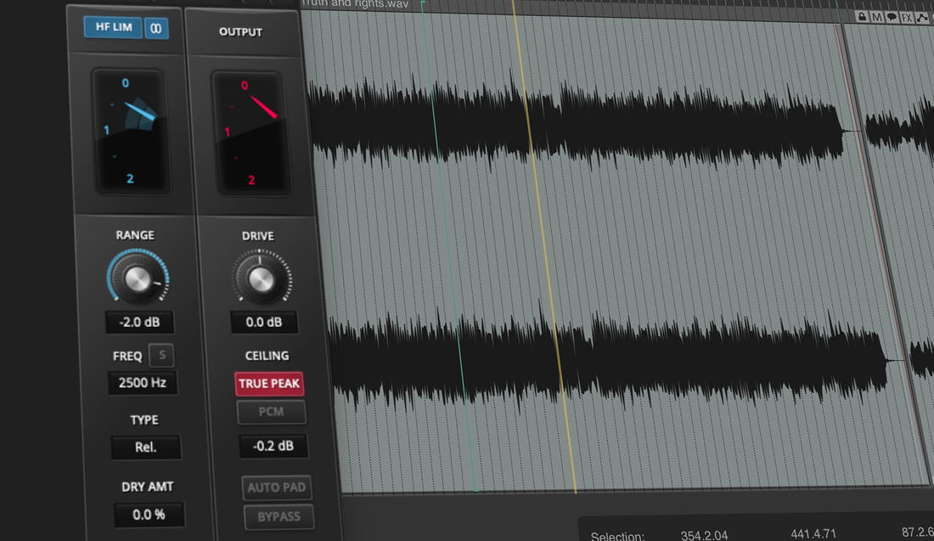Click the envelope icon on the audio item
The image size is (934, 541).
click(x=922, y=18)
